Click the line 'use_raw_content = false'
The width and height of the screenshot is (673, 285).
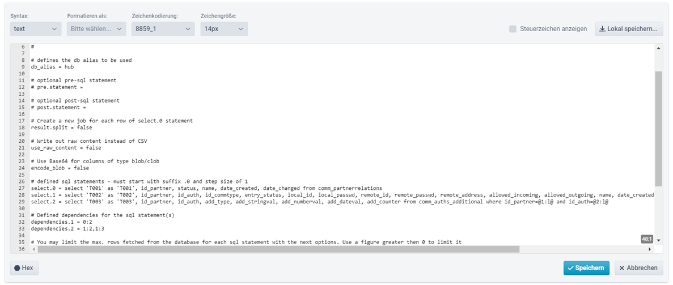66,148
